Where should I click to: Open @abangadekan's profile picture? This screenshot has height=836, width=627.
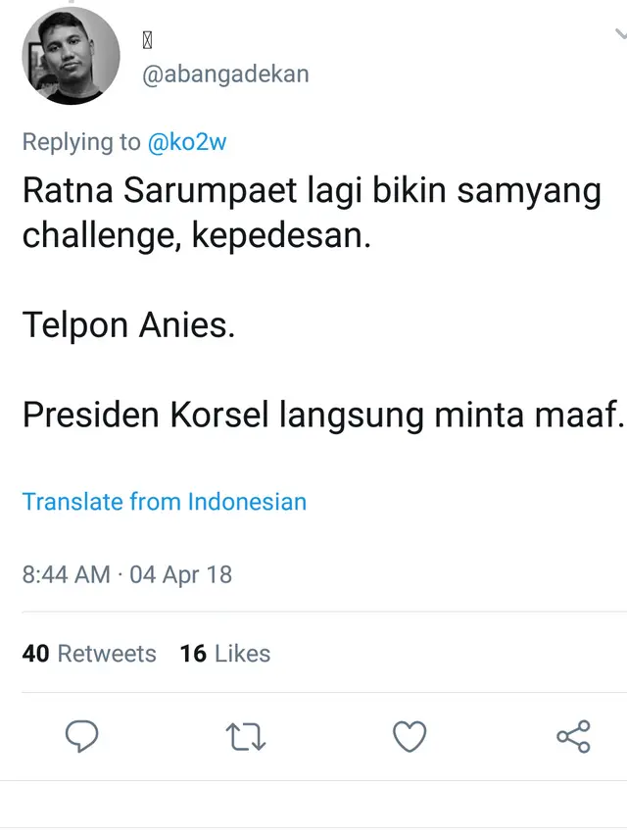[x=71, y=56]
